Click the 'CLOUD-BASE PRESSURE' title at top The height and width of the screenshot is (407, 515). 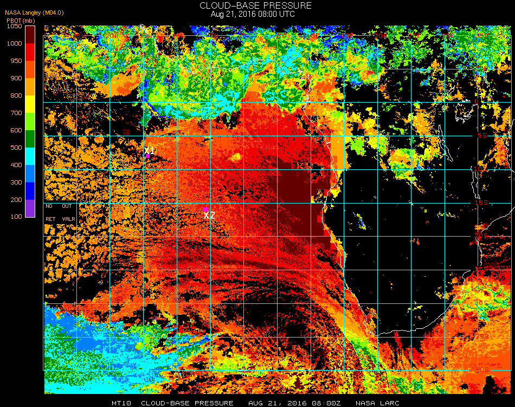255,5
